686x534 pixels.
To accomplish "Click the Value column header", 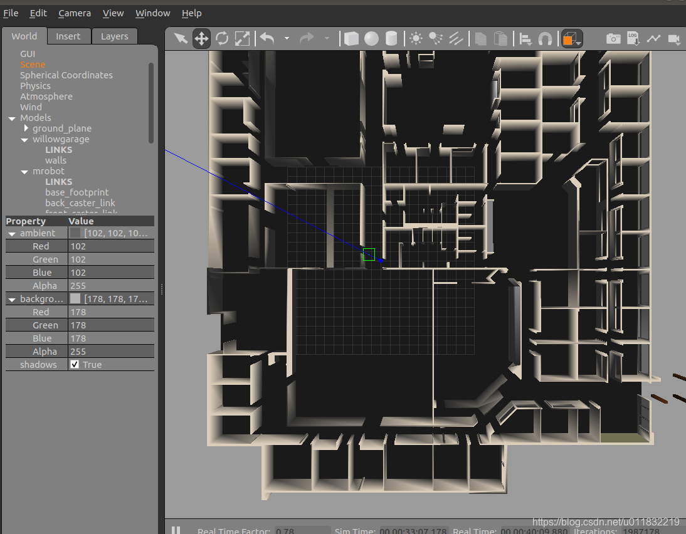I will pyautogui.click(x=111, y=221).
